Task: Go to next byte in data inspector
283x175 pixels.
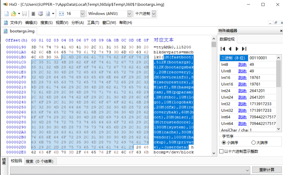Action: 237,49
